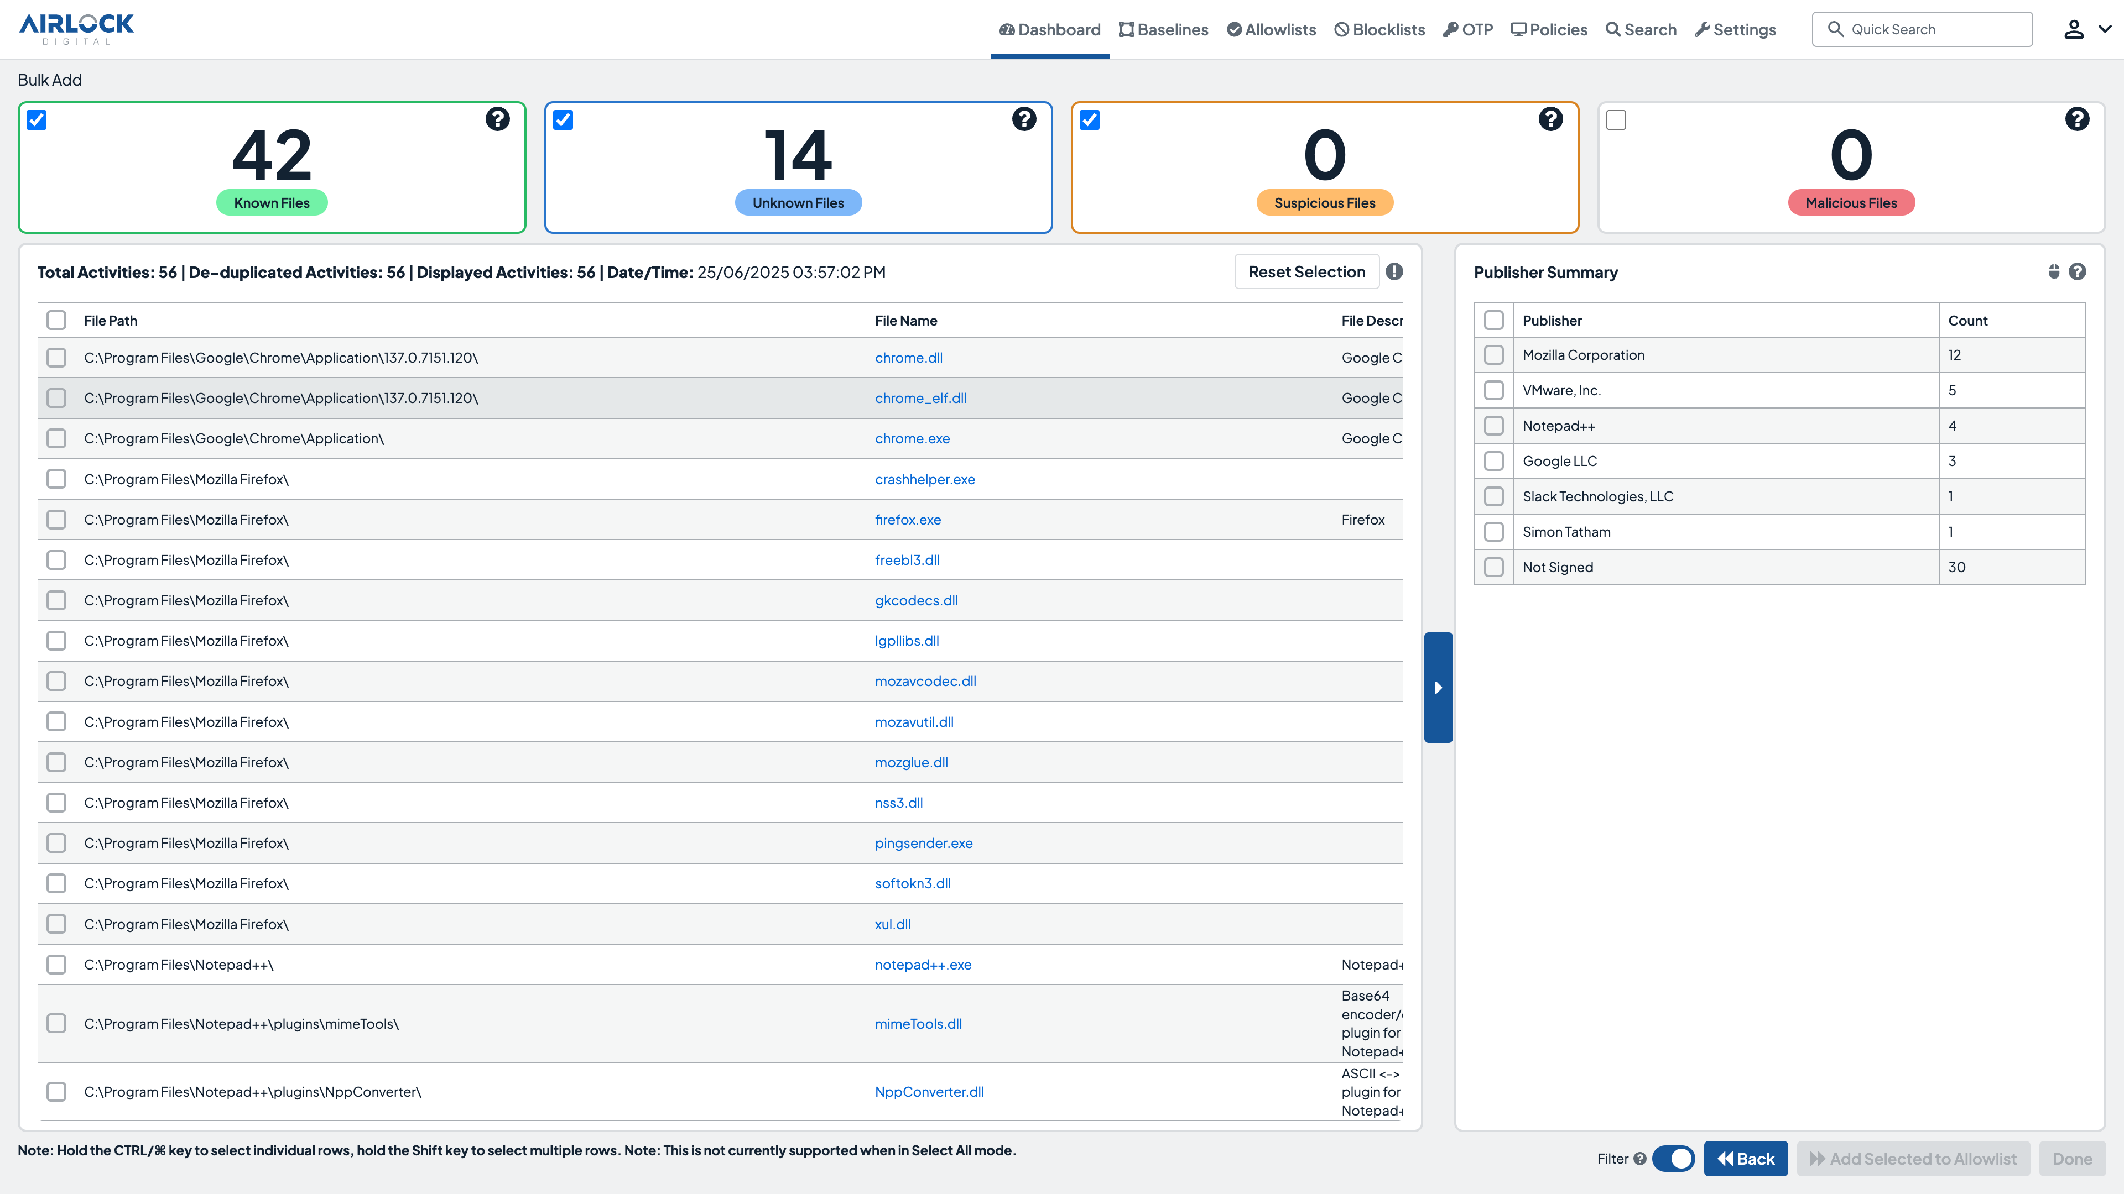The image size is (2124, 1194).
Task: Click the mouse icon in Publisher Summary
Action: point(2054,272)
